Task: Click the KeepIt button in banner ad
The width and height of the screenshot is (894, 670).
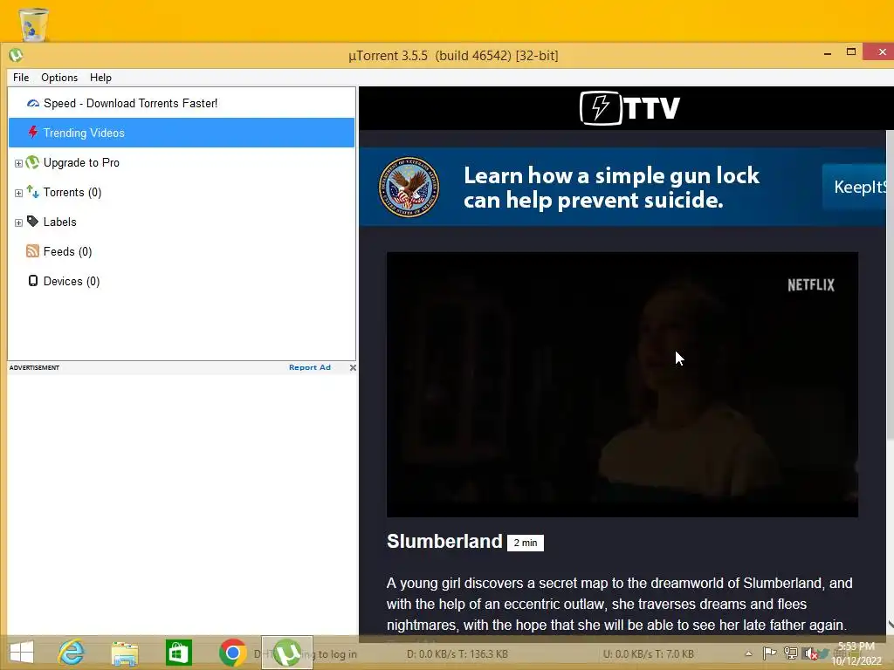Action: [x=854, y=187]
